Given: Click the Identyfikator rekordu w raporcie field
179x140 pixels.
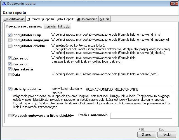Looking at the screenshot, I should coord(128,89).
